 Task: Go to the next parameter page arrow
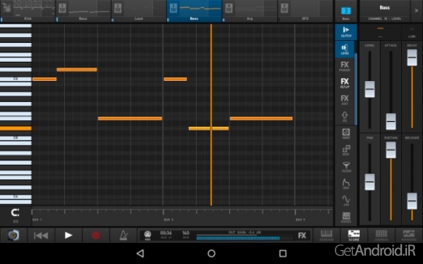pos(416,11)
